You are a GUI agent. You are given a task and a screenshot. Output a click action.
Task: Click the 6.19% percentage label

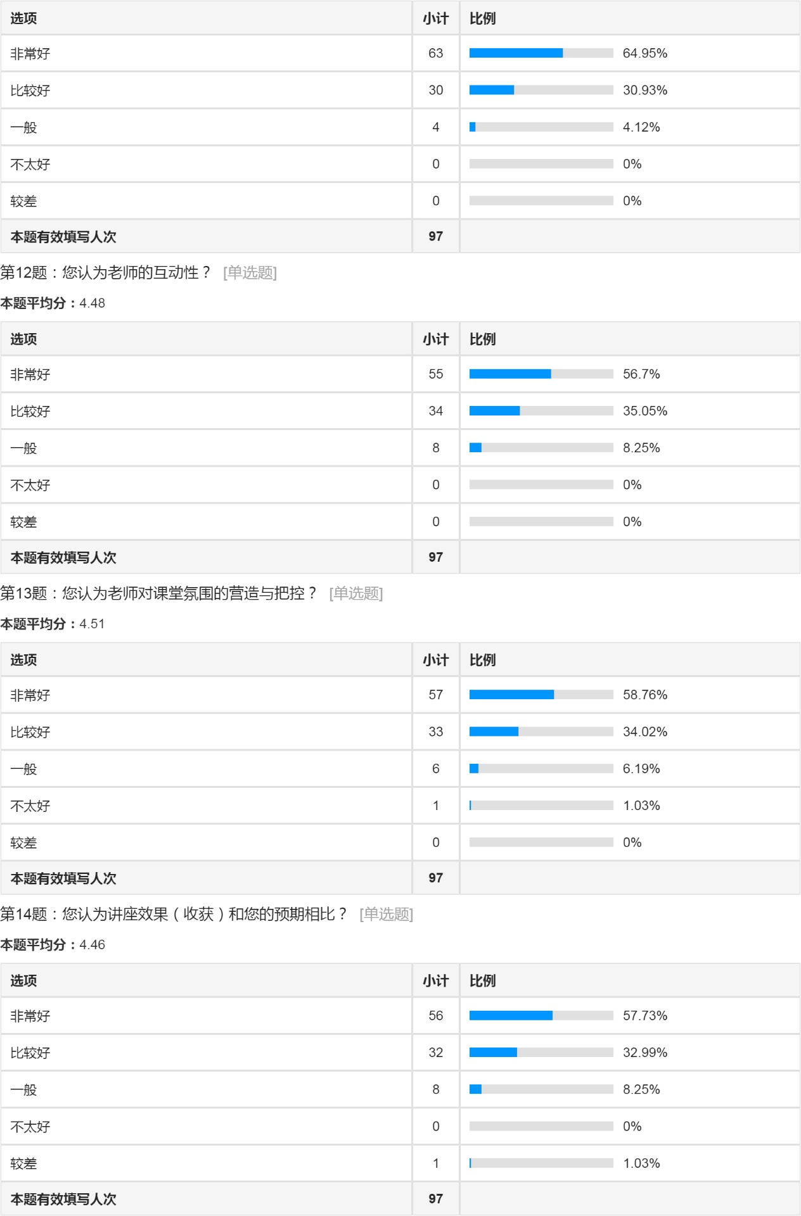coord(641,769)
